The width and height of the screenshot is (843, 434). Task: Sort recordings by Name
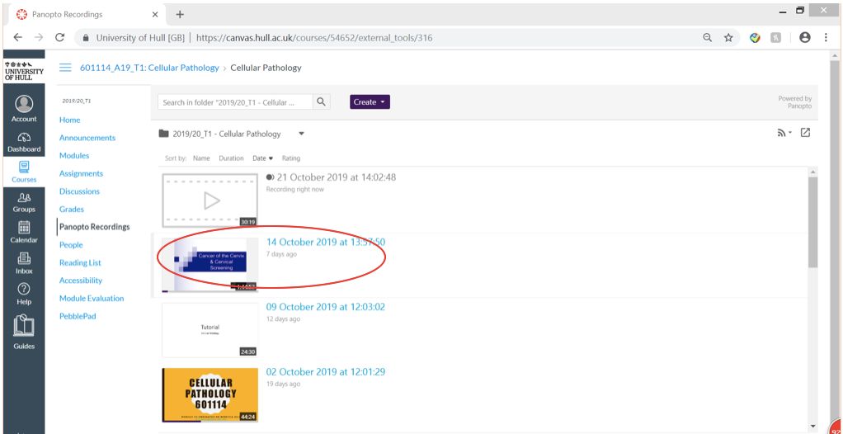(201, 158)
